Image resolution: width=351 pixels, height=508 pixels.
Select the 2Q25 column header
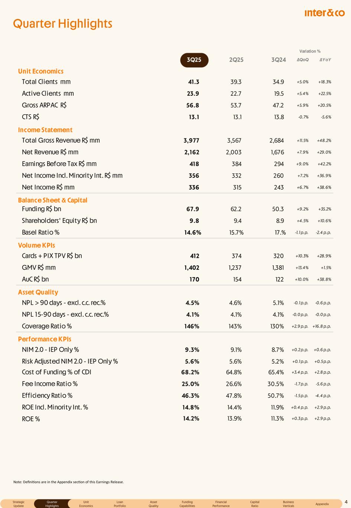236,60
